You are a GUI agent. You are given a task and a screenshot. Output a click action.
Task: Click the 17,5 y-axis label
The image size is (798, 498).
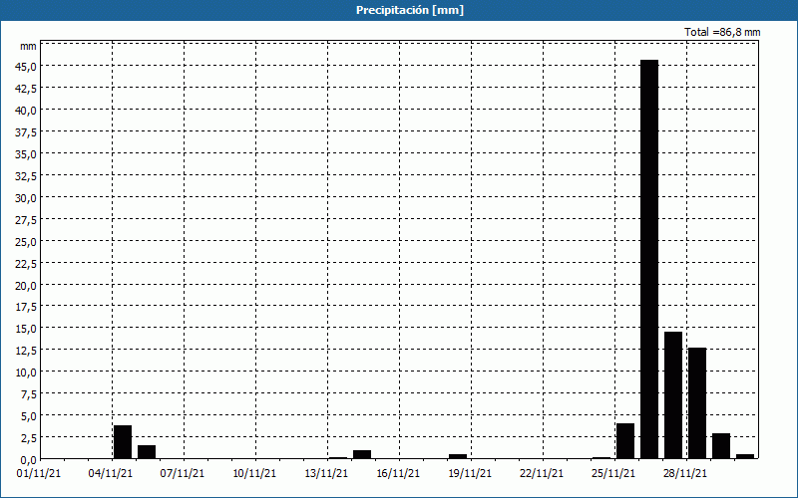click(26, 307)
